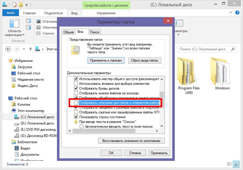243x170 pixels.
Task: Uncheck Показывать строку состояния
Action: pyautogui.click(x=76, y=117)
